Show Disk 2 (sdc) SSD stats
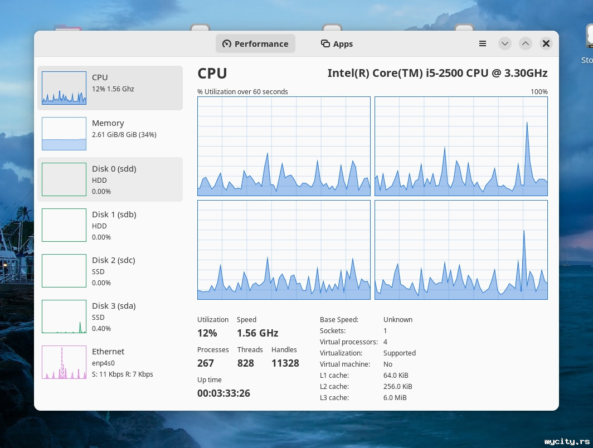Image resolution: width=593 pixels, height=448 pixels. (110, 271)
